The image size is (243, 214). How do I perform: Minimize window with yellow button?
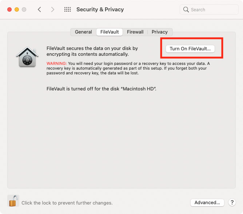pos(17,9)
